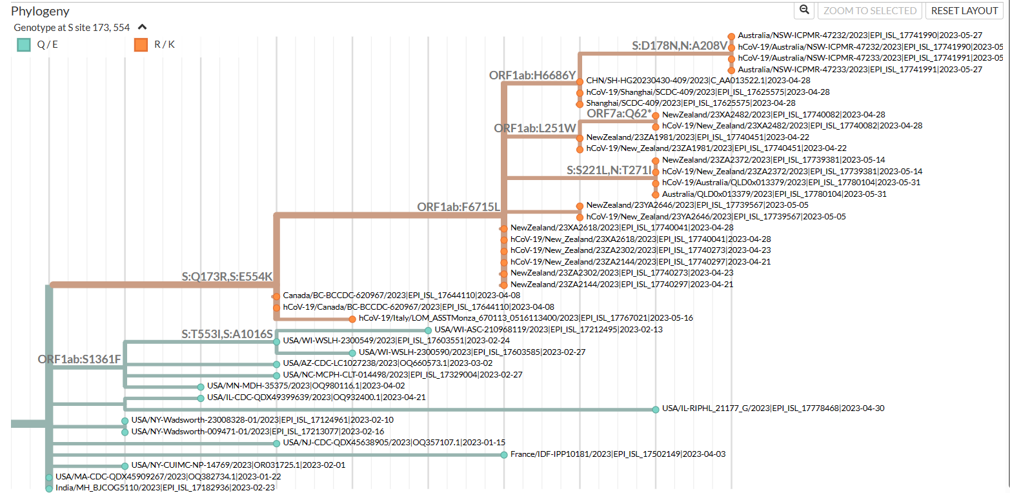Select the tip node for Canada/BC-BCCDC-620967
This screenshot has width=1010, height=493.
[x=276, y=295]
